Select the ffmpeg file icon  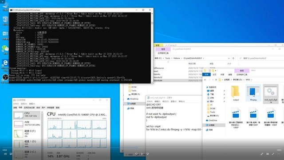click(x=253, y=93)
